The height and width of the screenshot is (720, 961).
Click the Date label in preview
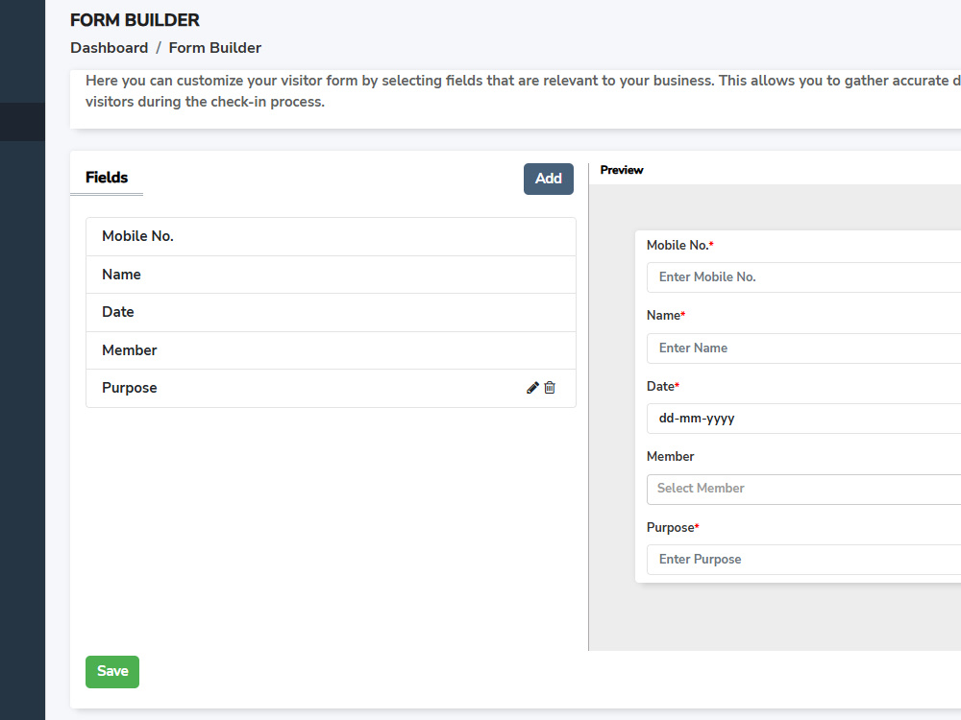662,386
